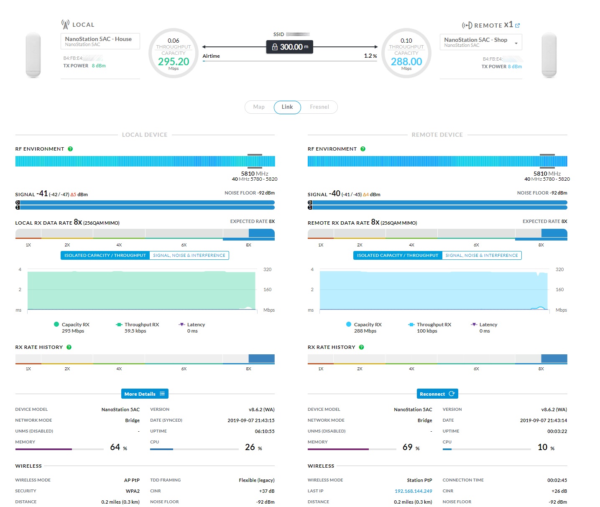The height and width of the screenshot is (507, 600).
Task: Click the help icon beside remote RX Rate History
Action: tap(362, 347)
